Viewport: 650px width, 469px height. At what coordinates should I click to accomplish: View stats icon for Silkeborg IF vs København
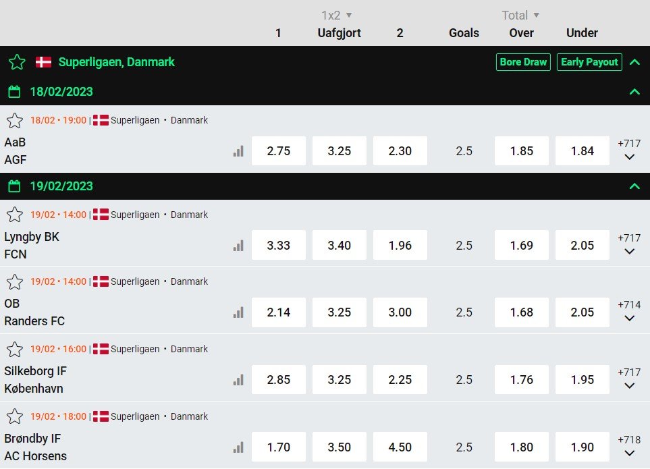point(238,380)
